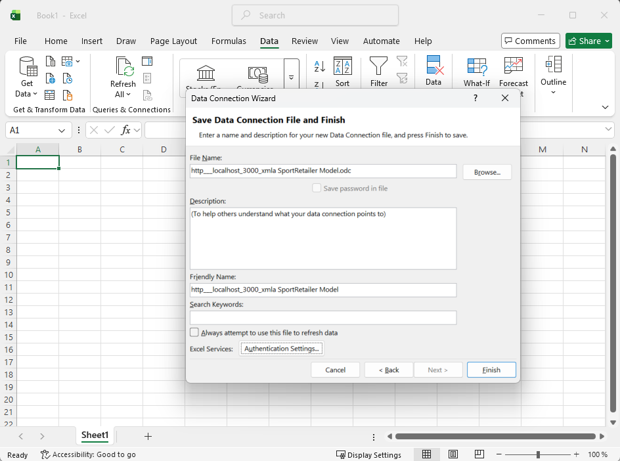
Task: Select the Sheet1 tab
Action: coord(95,435)
